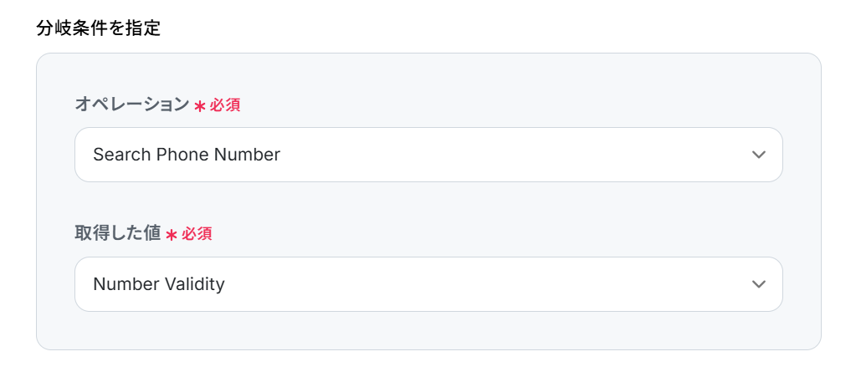Click the red asterisk beside オペレーション
The width and height of the screenshot is (861, 377).
tap(200, 106)
